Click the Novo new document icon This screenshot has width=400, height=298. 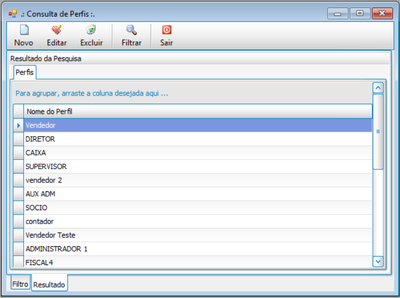(24, 30)
